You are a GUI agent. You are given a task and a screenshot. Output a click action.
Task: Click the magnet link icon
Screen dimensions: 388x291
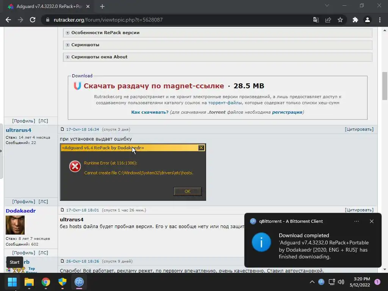(x=77, y=86)
